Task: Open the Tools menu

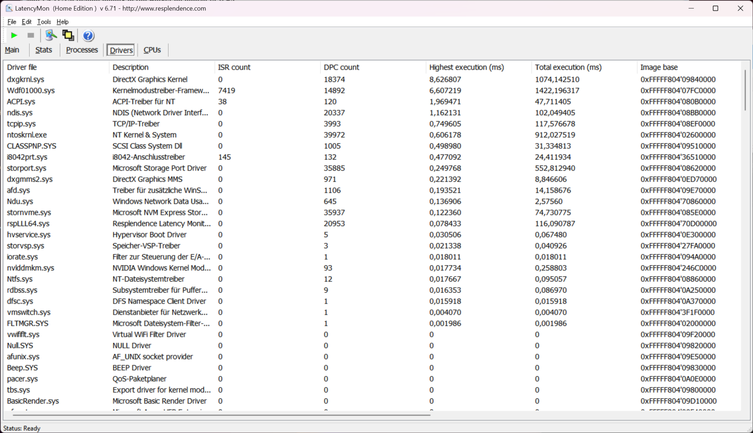Action: click(44, 22)
